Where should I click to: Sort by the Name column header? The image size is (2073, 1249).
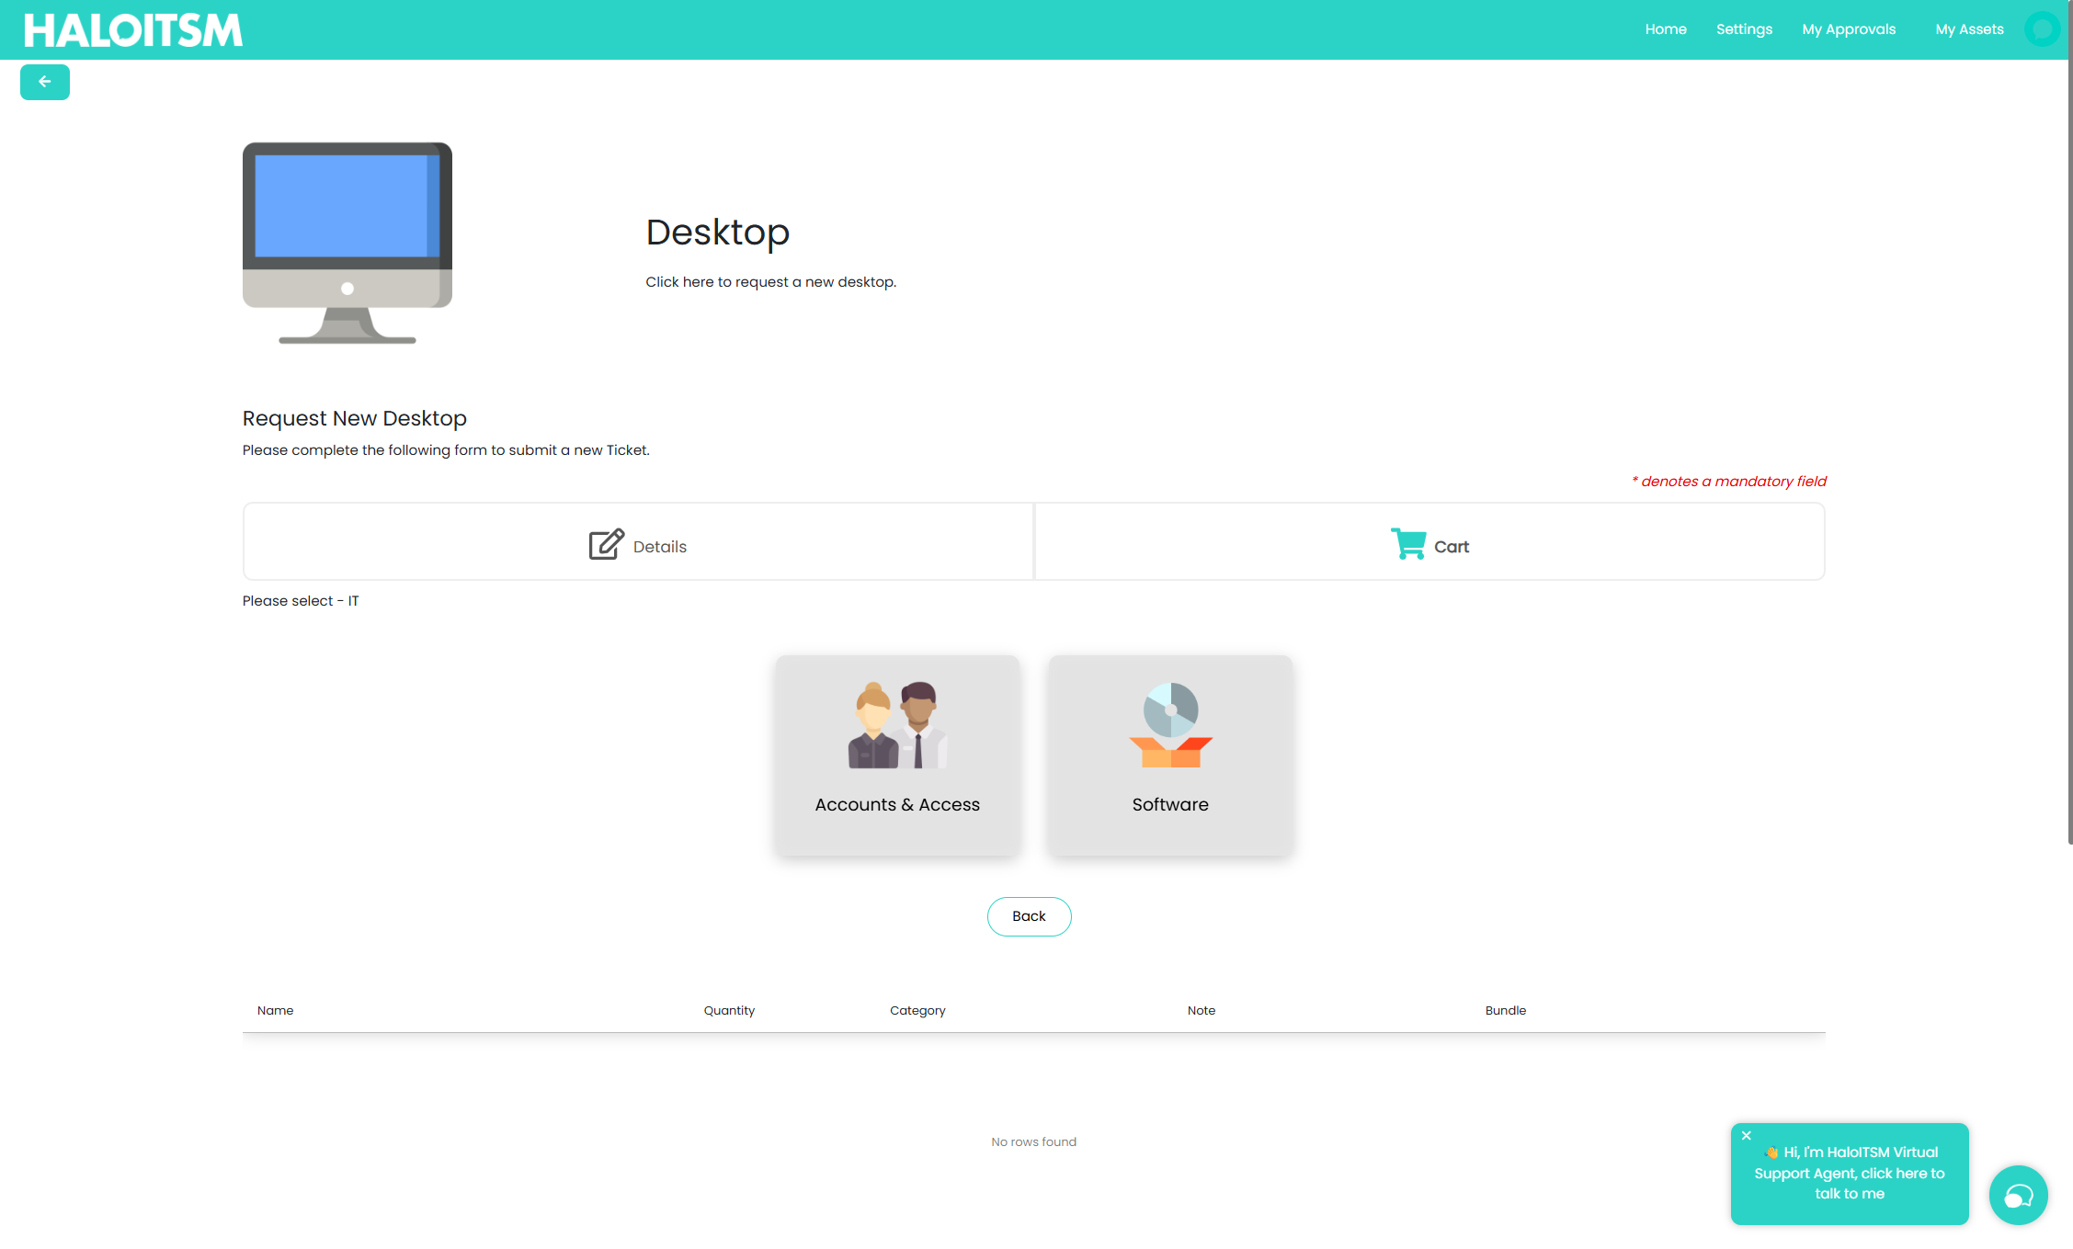(x=275, y=1010)
